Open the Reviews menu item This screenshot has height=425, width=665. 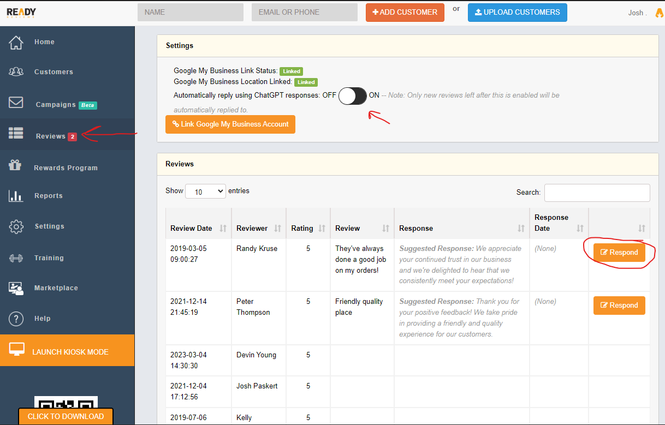[51, 136]
